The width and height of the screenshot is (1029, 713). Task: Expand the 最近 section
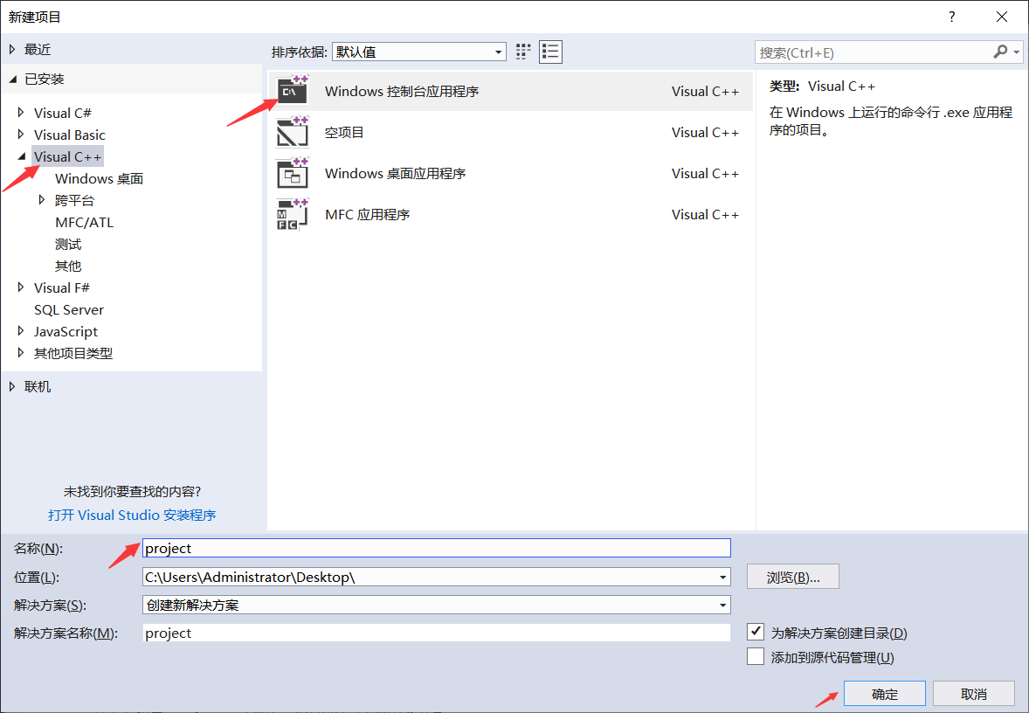(12, 49)
